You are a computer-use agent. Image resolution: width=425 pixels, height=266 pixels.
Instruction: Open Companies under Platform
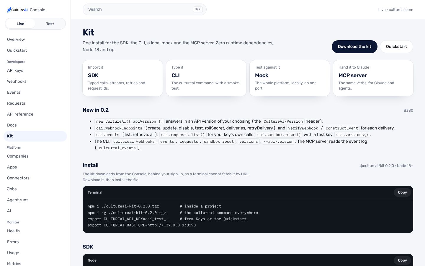point(35,156)
